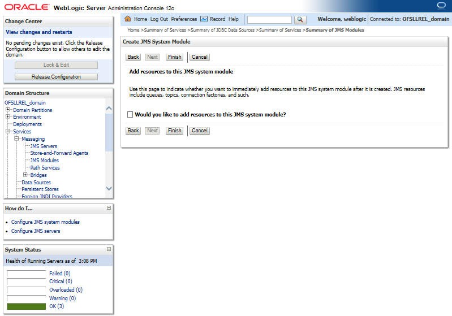Viewport: 452px width, 316px height.
Task: Focus the console search input field
Action: [269, 20]
